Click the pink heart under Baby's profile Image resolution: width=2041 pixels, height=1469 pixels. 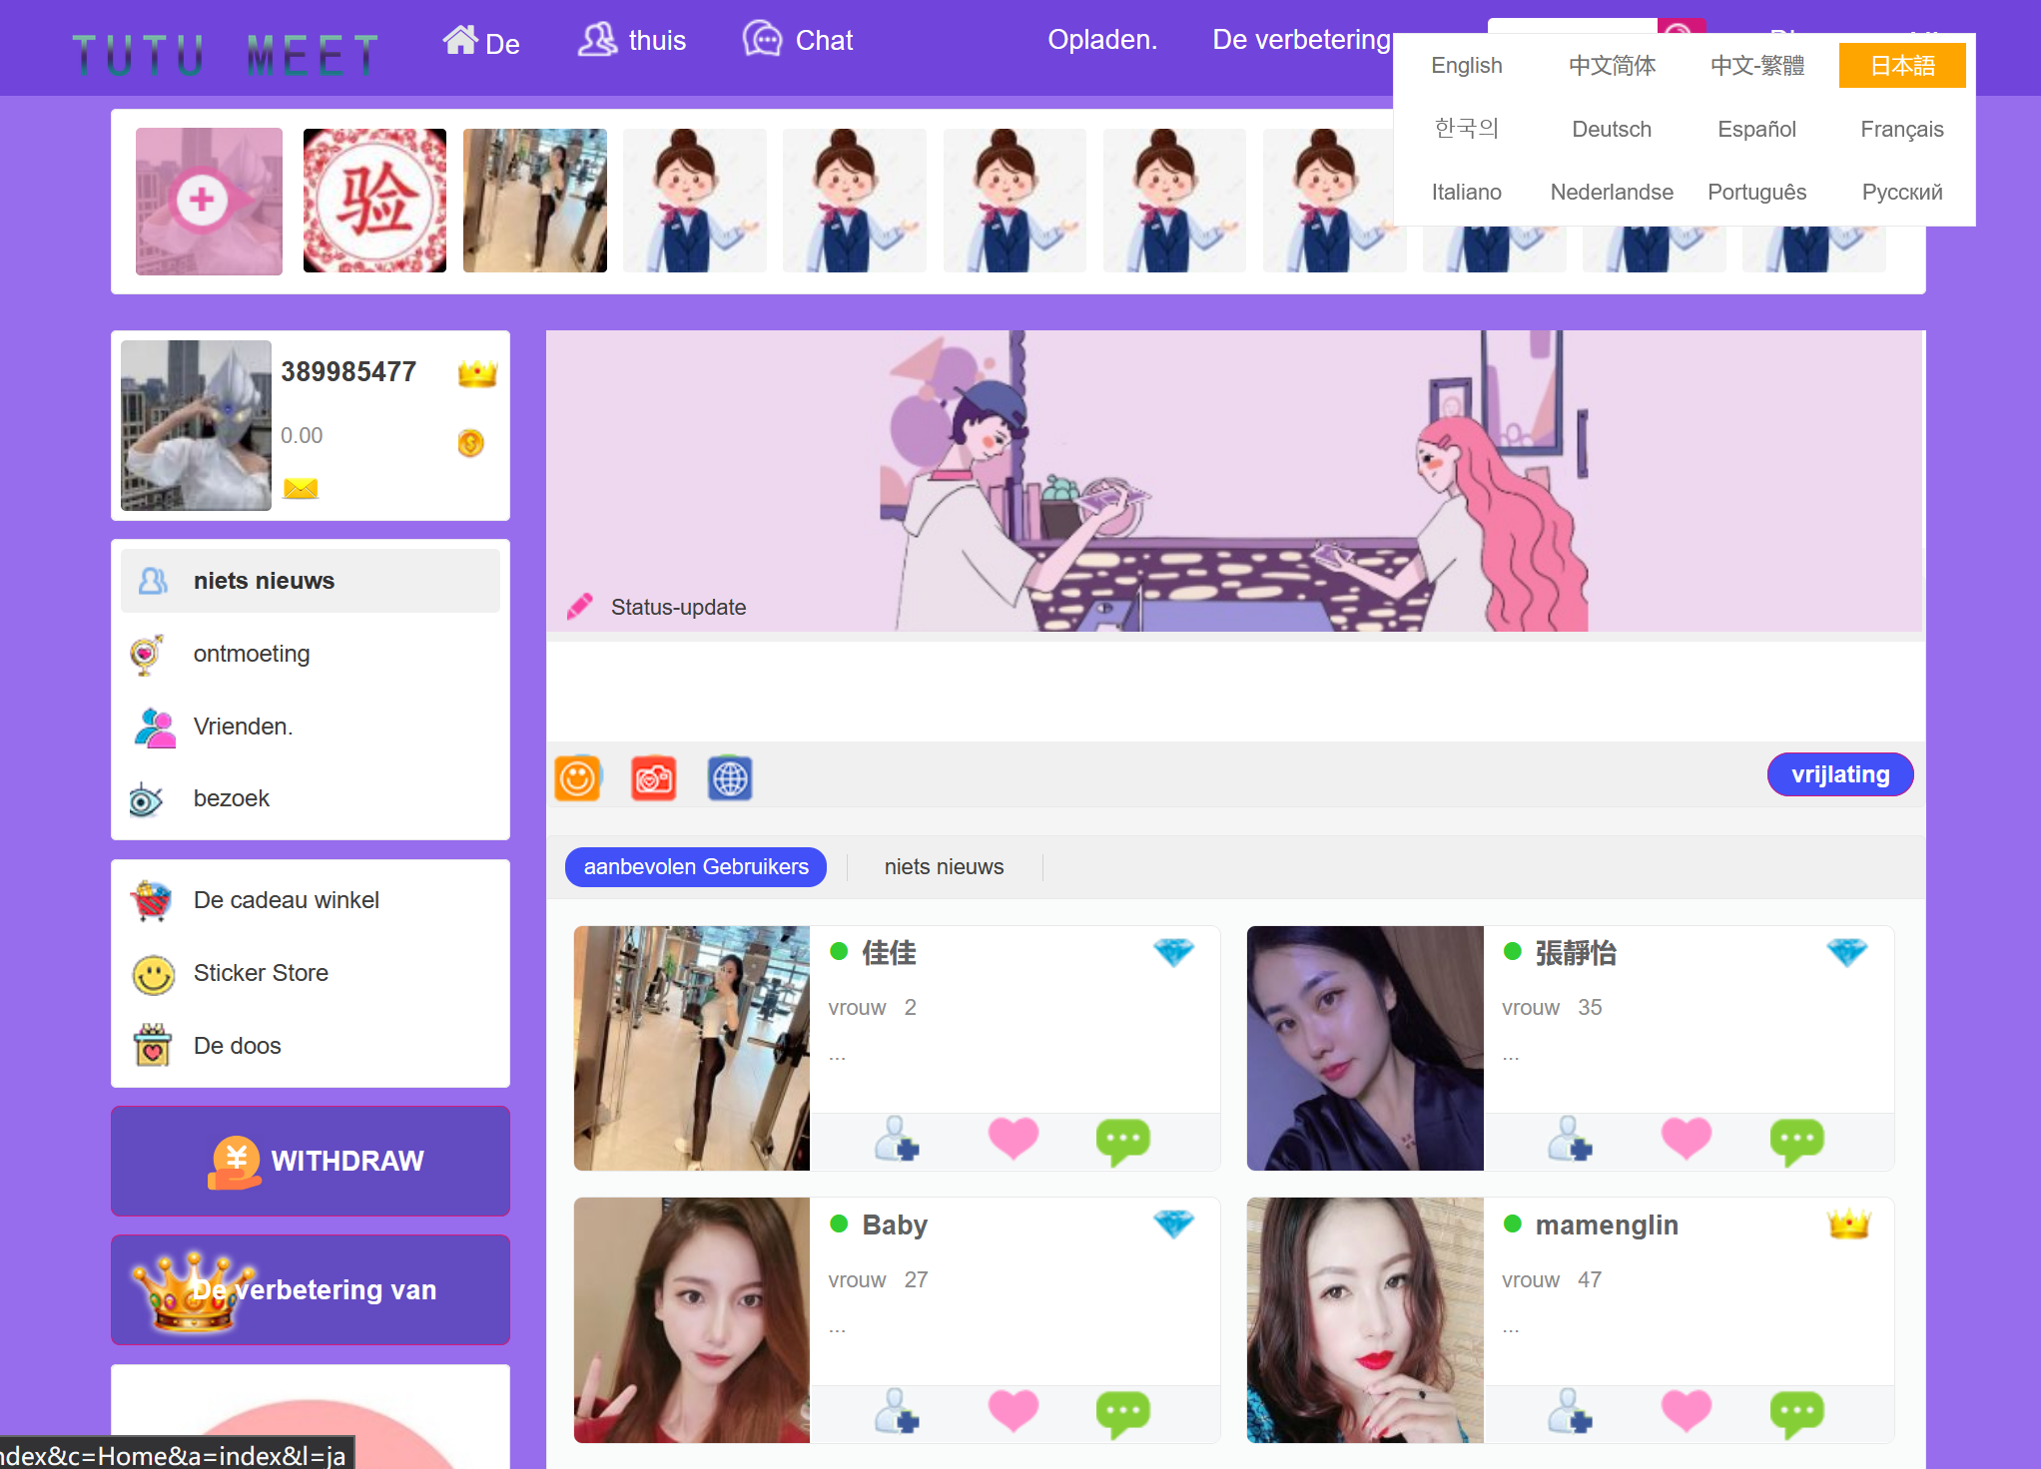1013,1411
